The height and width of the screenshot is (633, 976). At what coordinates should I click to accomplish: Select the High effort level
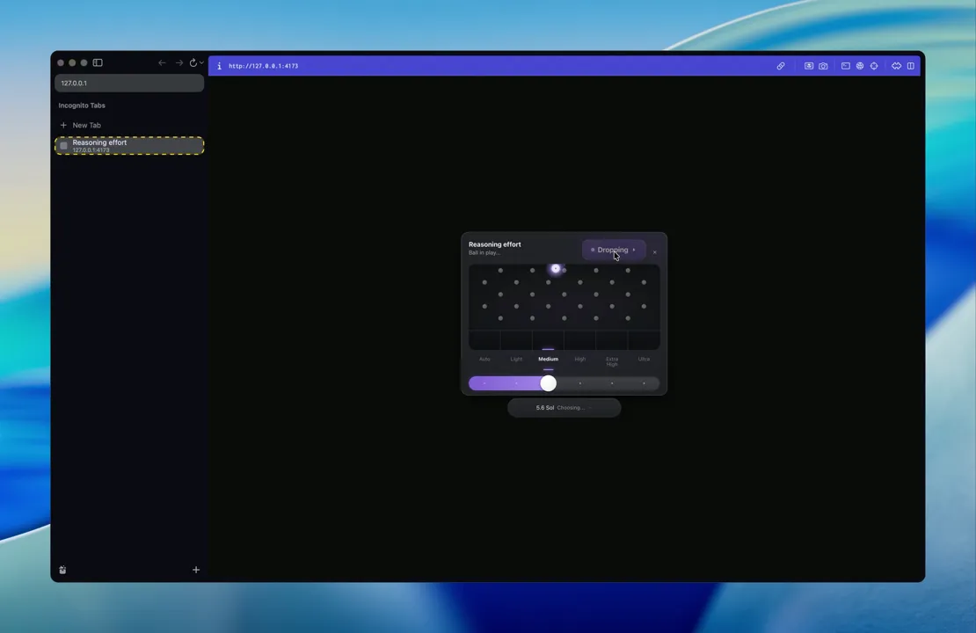point(580,359)
